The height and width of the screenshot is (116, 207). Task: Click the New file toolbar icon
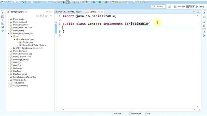point(3,2)
